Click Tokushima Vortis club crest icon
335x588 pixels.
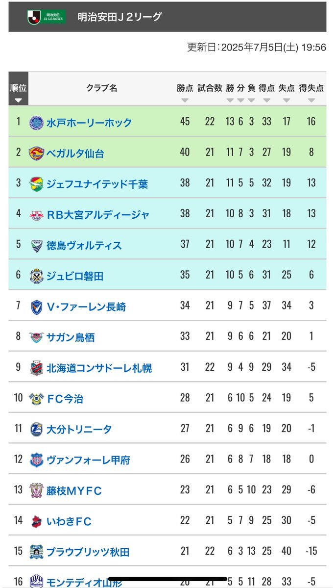click(x=37, y=246)
